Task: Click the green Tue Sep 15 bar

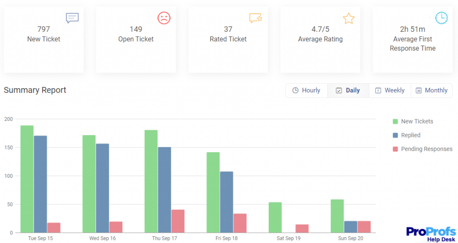Action: click(x=27, y=179)
